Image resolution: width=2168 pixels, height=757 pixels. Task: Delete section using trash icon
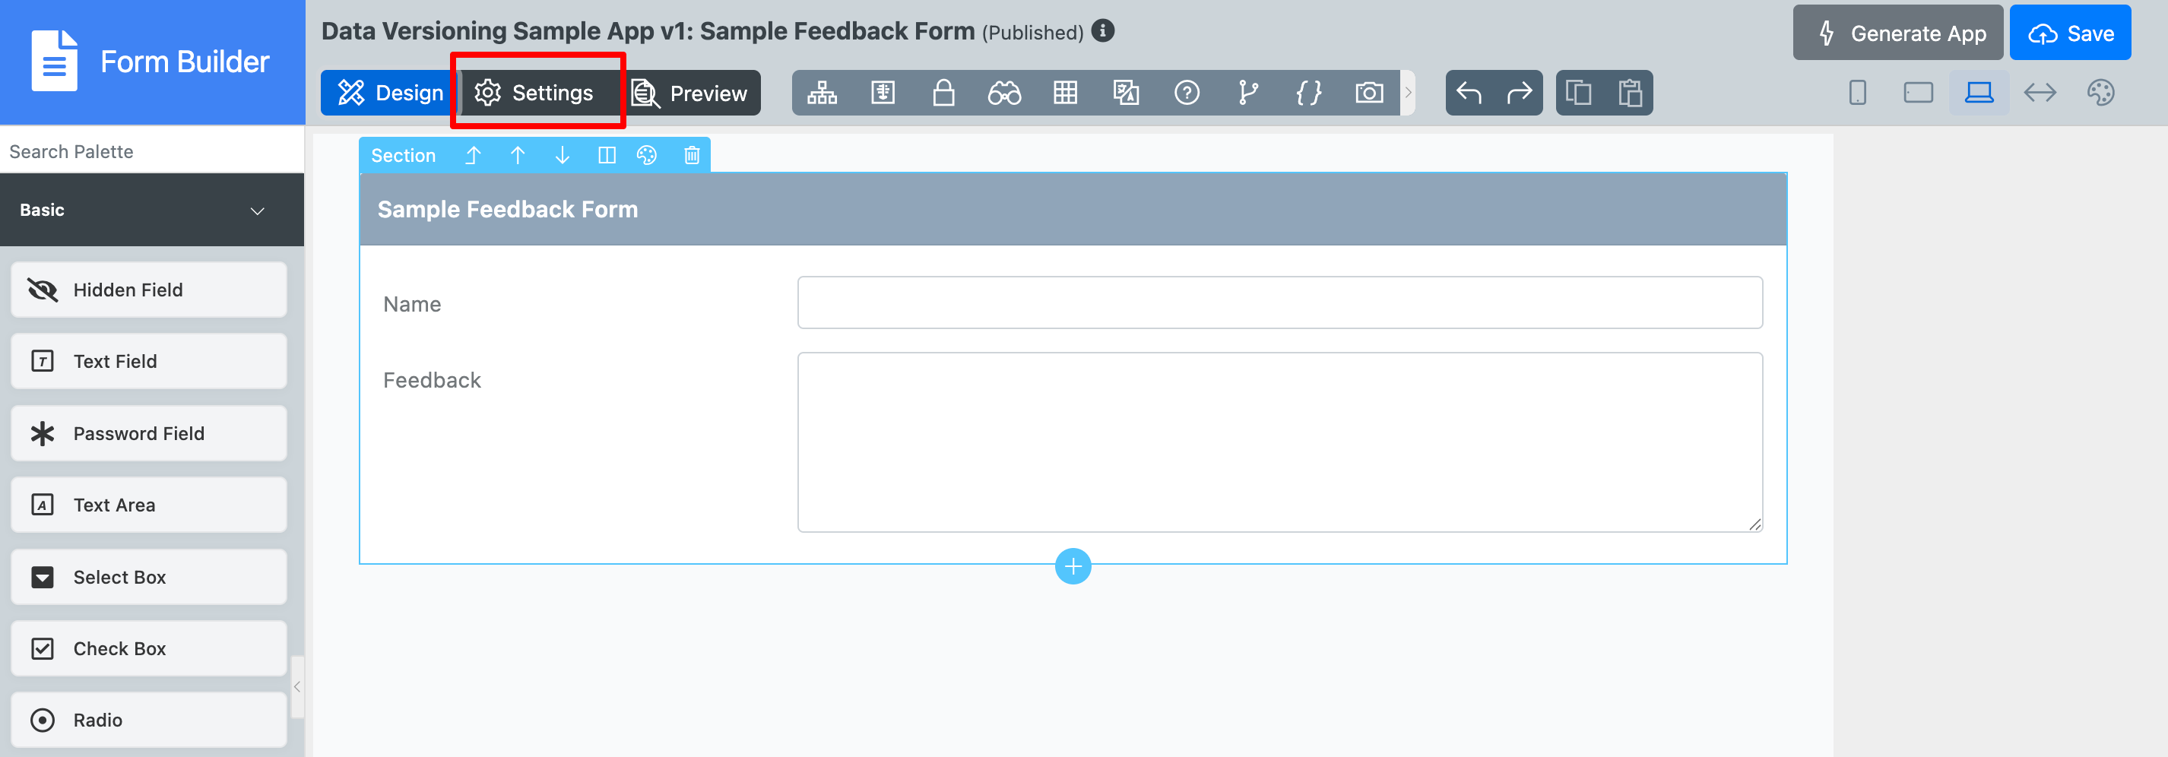(x=692, y=156)
